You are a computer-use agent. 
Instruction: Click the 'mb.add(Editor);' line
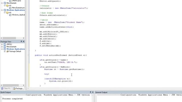coord(48,34)
